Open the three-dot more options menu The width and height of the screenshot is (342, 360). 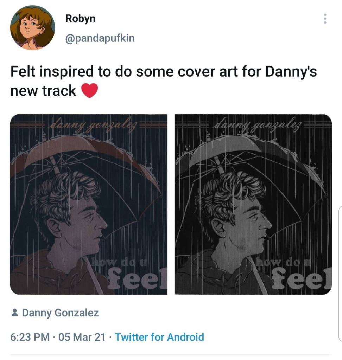pyautogui.click(x=325, y=19)
